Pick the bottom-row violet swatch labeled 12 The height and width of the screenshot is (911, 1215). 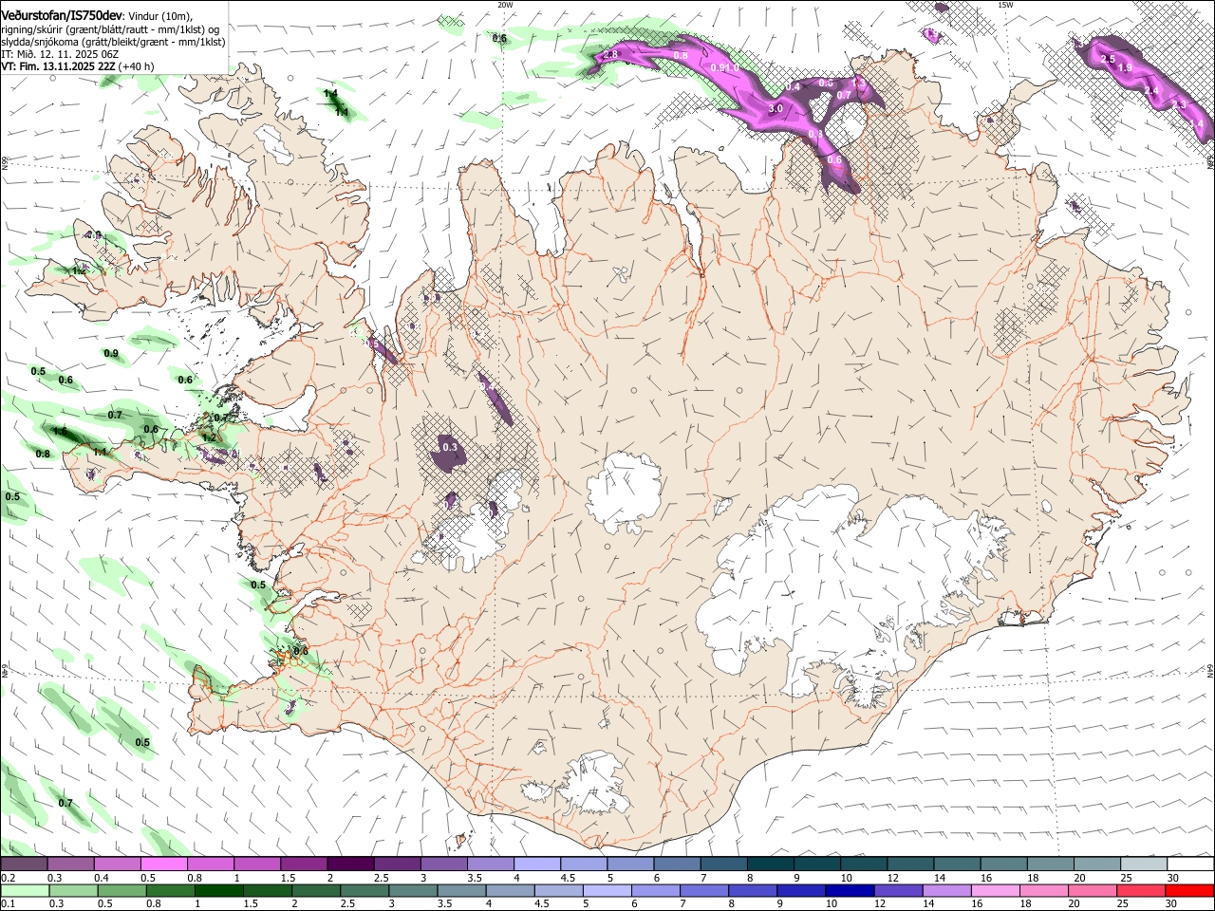click(897, 890)
